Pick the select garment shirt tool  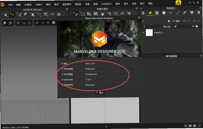[x=32, y=14]
